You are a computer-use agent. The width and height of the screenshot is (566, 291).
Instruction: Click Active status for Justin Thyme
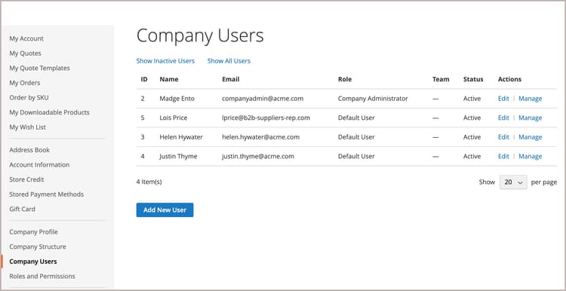[x=472, y=156]
